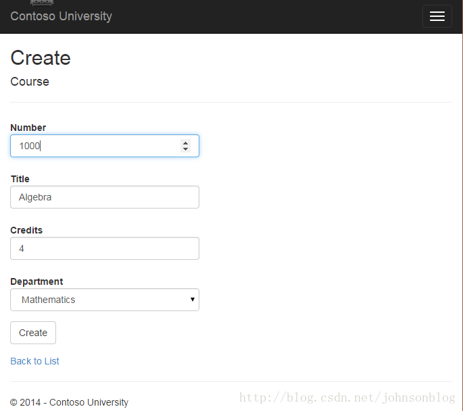Focus the Number field containing 1000
This screenshot has height=411, width=463.
[105, 146]
